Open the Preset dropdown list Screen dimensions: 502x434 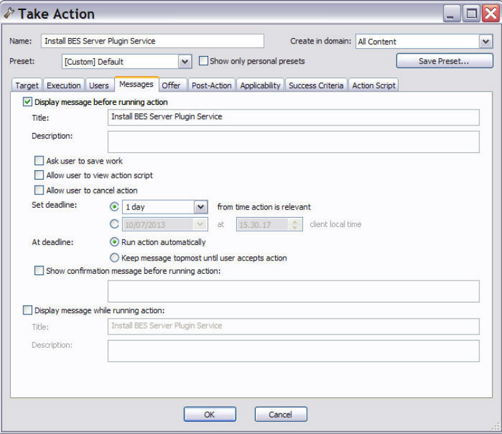185,61
